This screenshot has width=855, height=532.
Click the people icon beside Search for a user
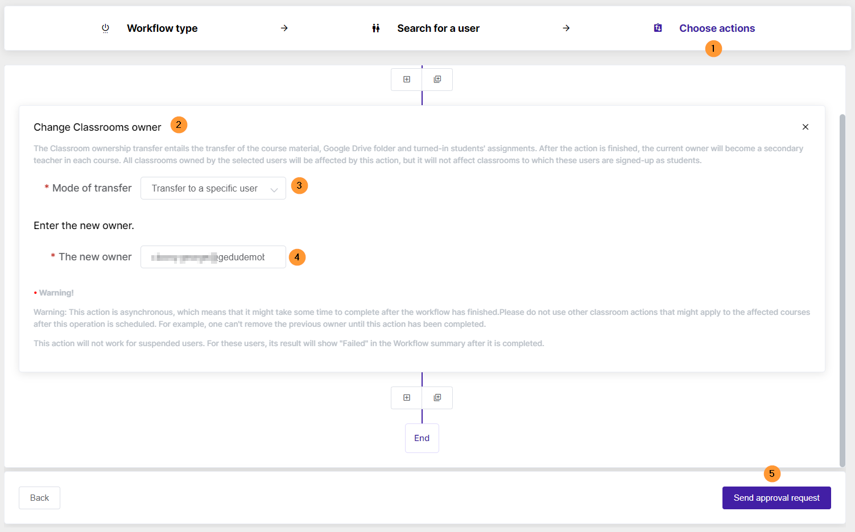pyautogui.click(x=376, y=28)
